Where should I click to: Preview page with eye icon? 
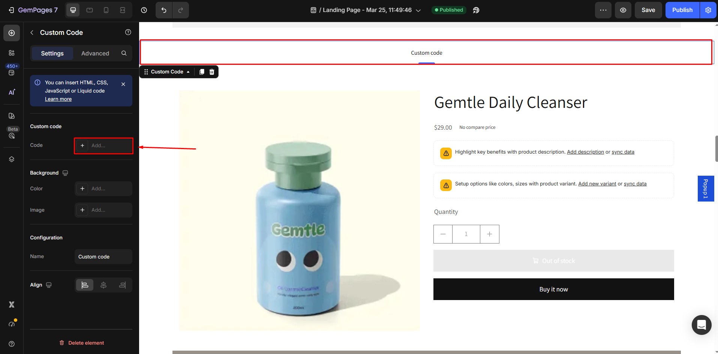pyautogui.click(x=623, y=10)
